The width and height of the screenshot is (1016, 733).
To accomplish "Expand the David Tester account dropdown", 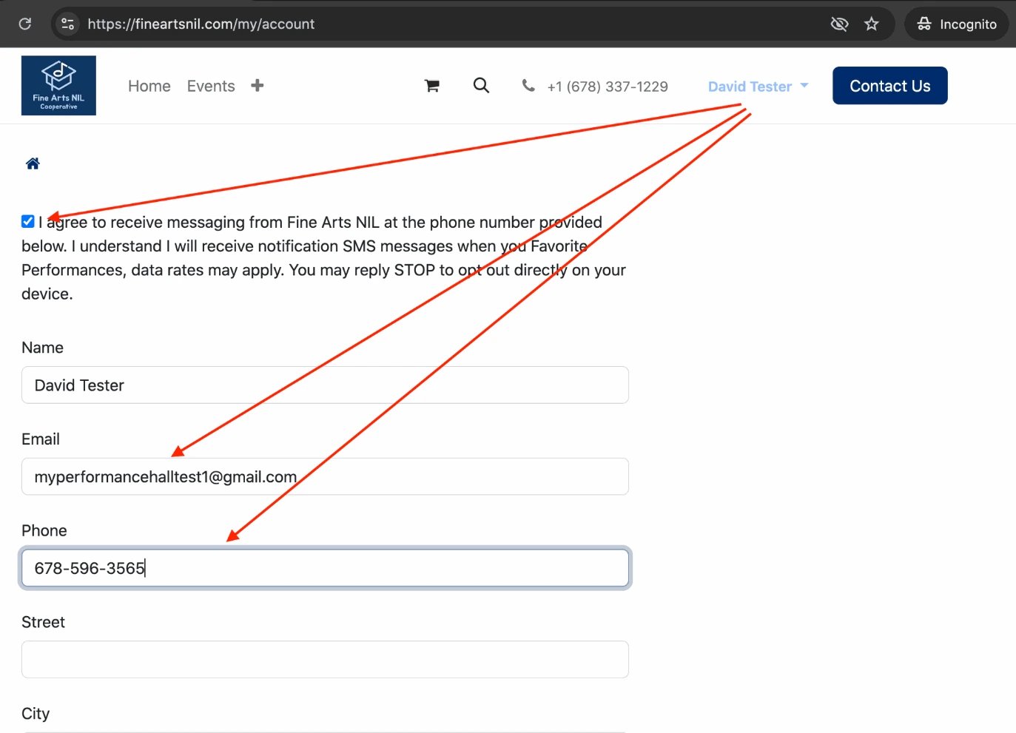I will [x=758, y=87].
